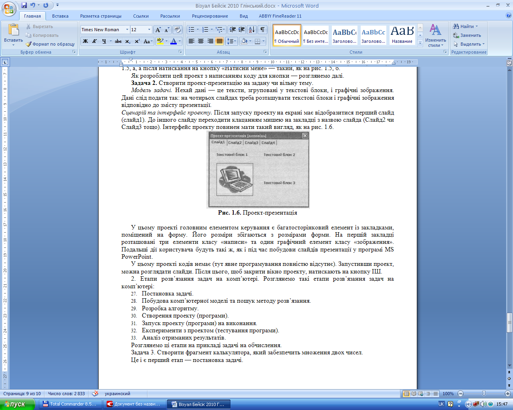
Task: Click Формат по образцу format painter
Action: 50,44
